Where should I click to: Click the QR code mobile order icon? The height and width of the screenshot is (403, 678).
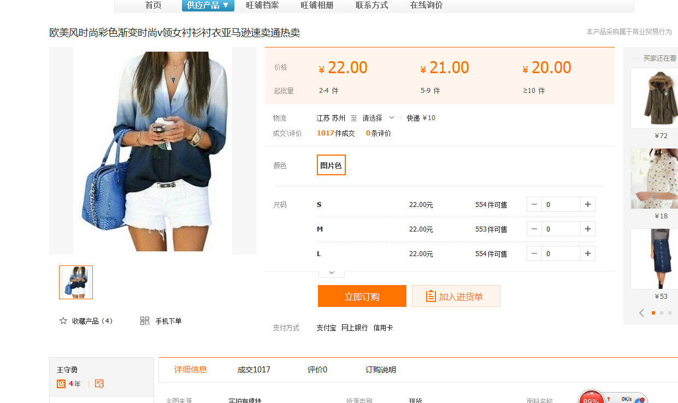(145, 321)
